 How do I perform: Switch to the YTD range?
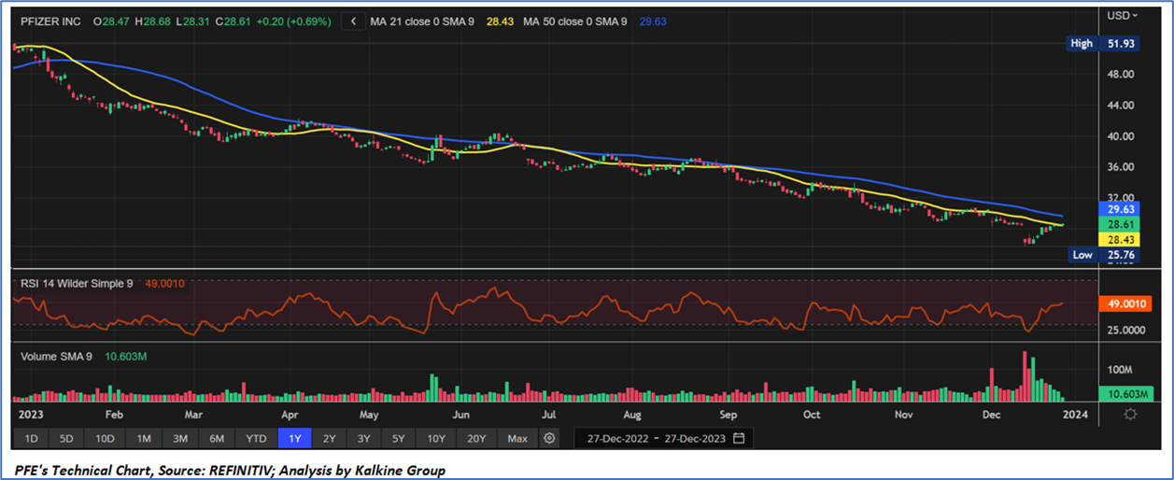(x=256, y=438)
